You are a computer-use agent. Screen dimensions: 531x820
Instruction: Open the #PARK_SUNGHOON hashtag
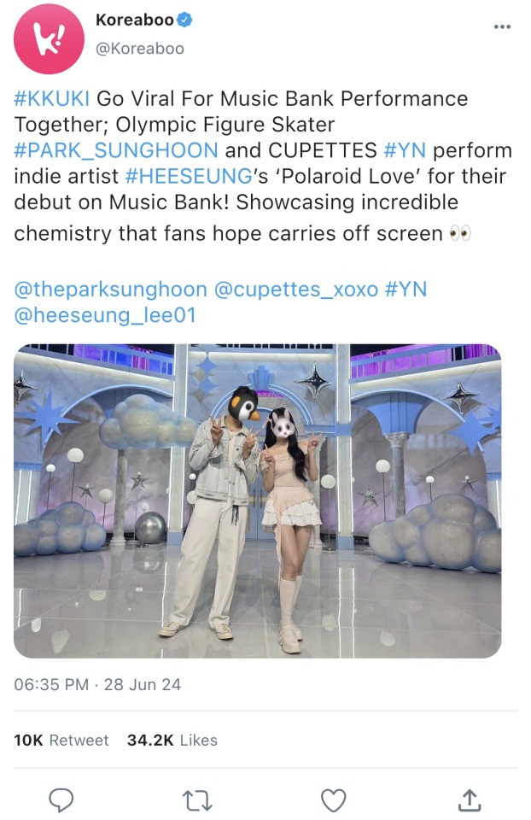coord(116,150)
